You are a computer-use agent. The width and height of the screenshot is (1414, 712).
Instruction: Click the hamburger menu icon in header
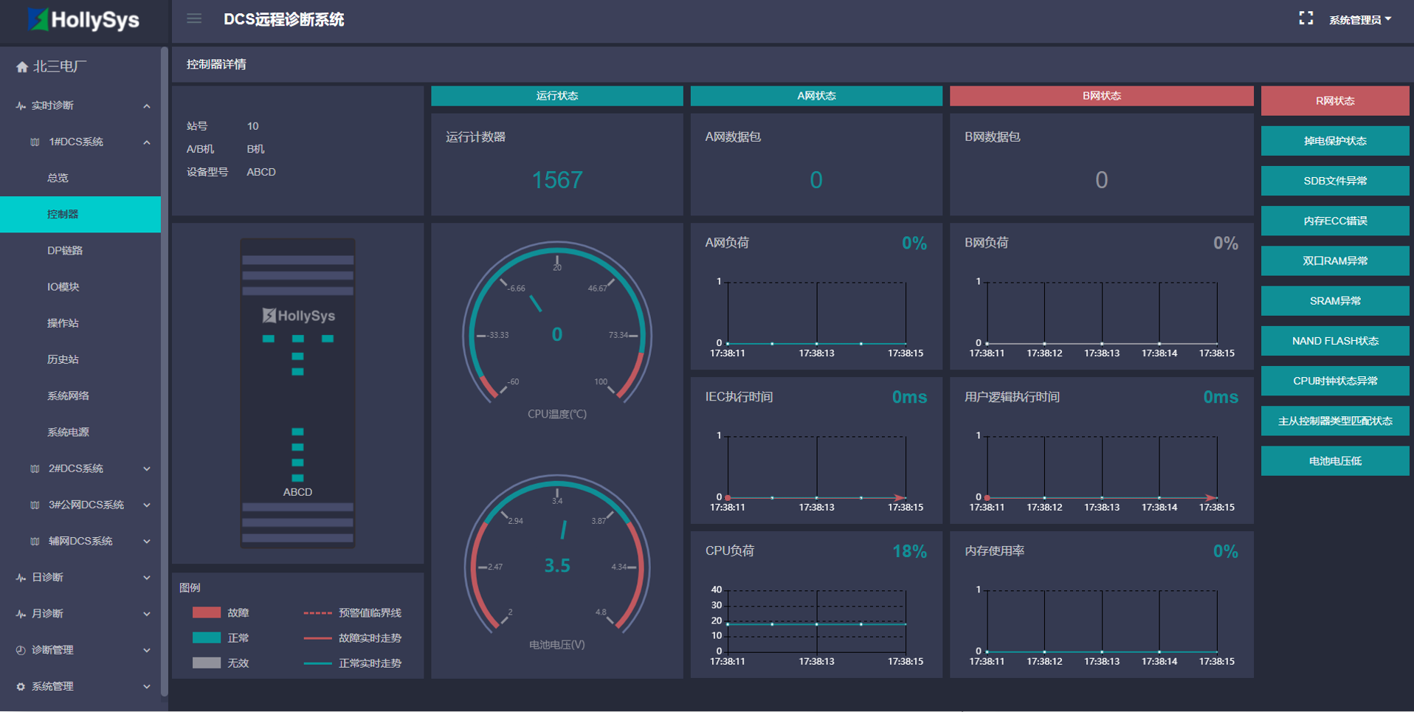click(194, 18)
